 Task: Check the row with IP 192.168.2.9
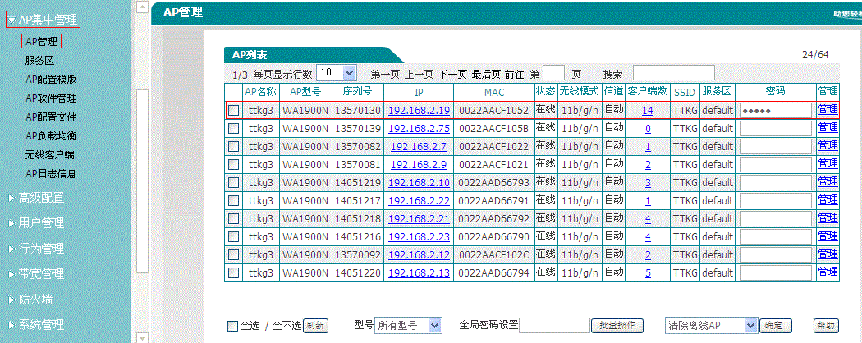[234, 164]
